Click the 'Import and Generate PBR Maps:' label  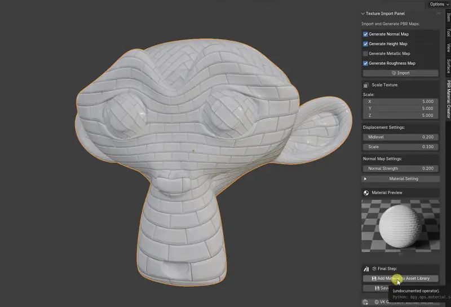coord(390,24)
